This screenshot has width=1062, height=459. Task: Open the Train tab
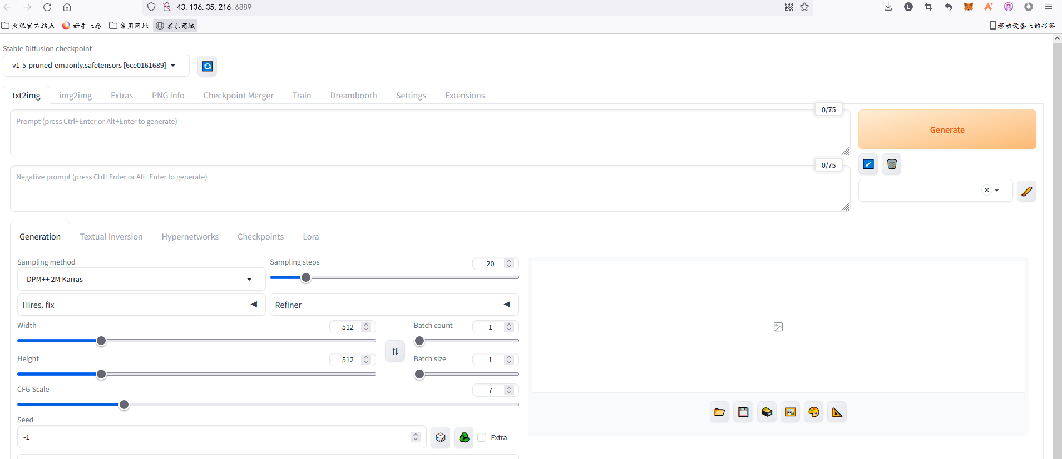tap(302, 96)
